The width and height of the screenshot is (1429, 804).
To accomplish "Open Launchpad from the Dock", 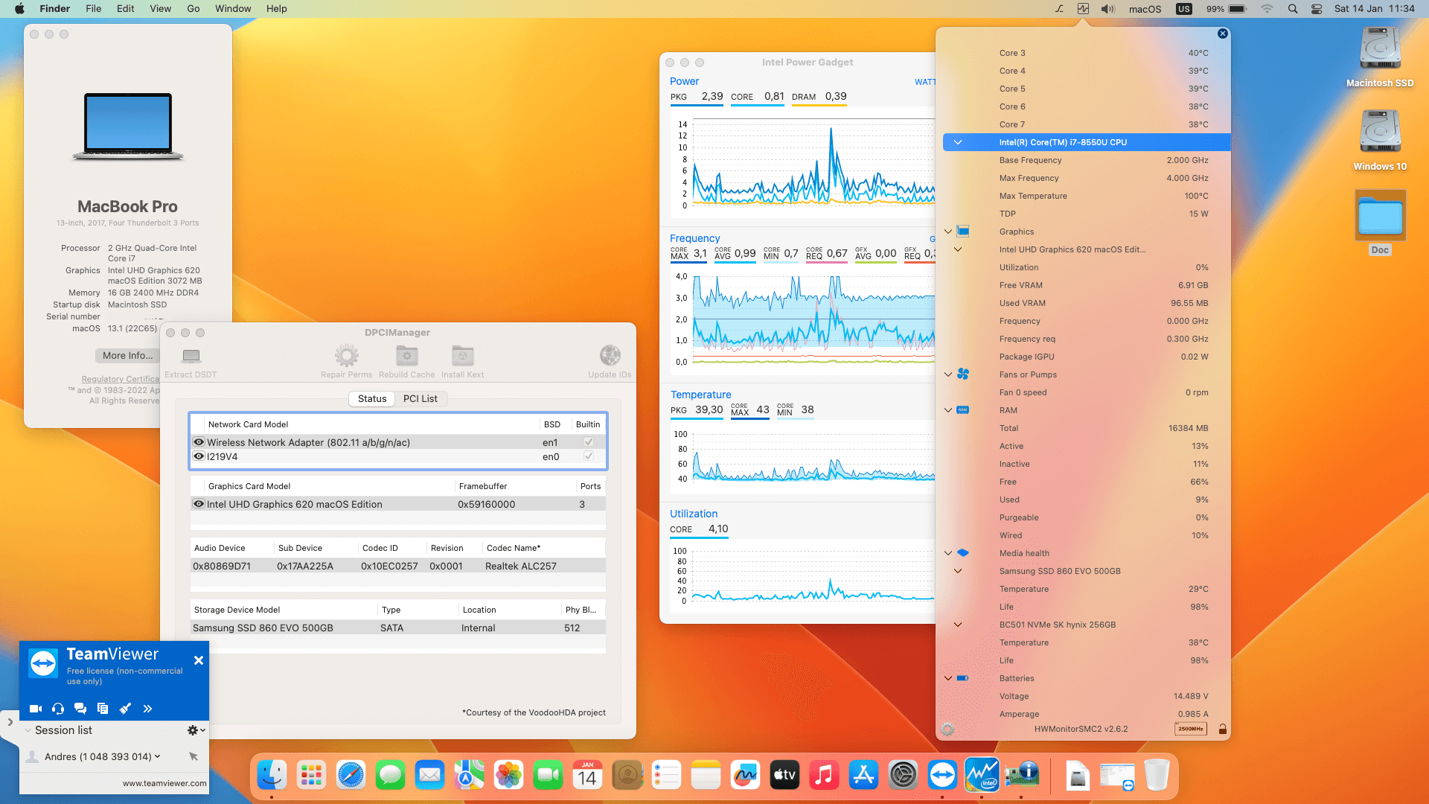I will pyautogui.click(x=311, y=776).
